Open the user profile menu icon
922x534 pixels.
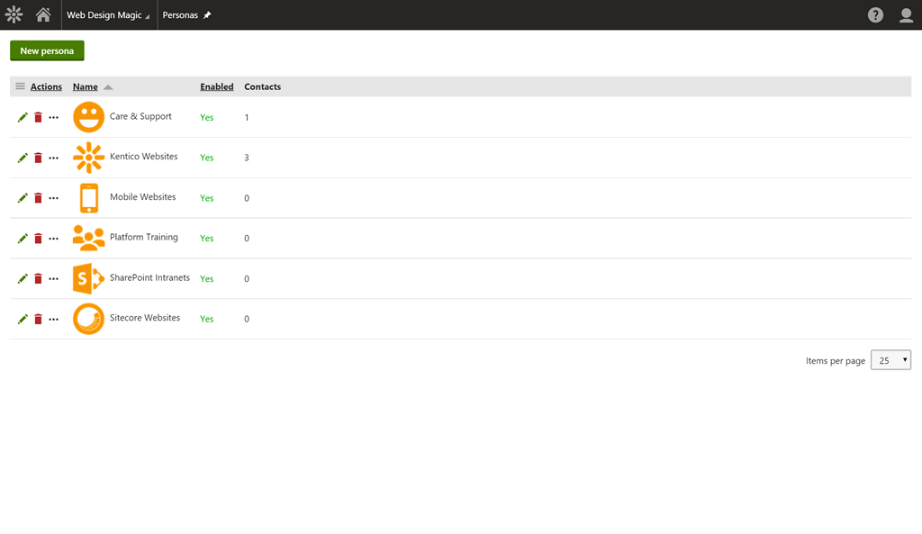[906, 15]
